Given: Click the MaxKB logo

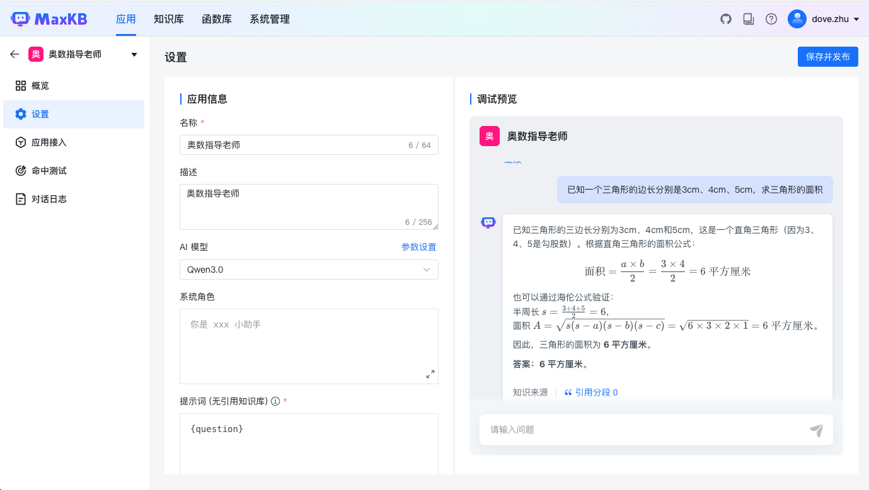Looking at the screenshot, I should 49,19.
